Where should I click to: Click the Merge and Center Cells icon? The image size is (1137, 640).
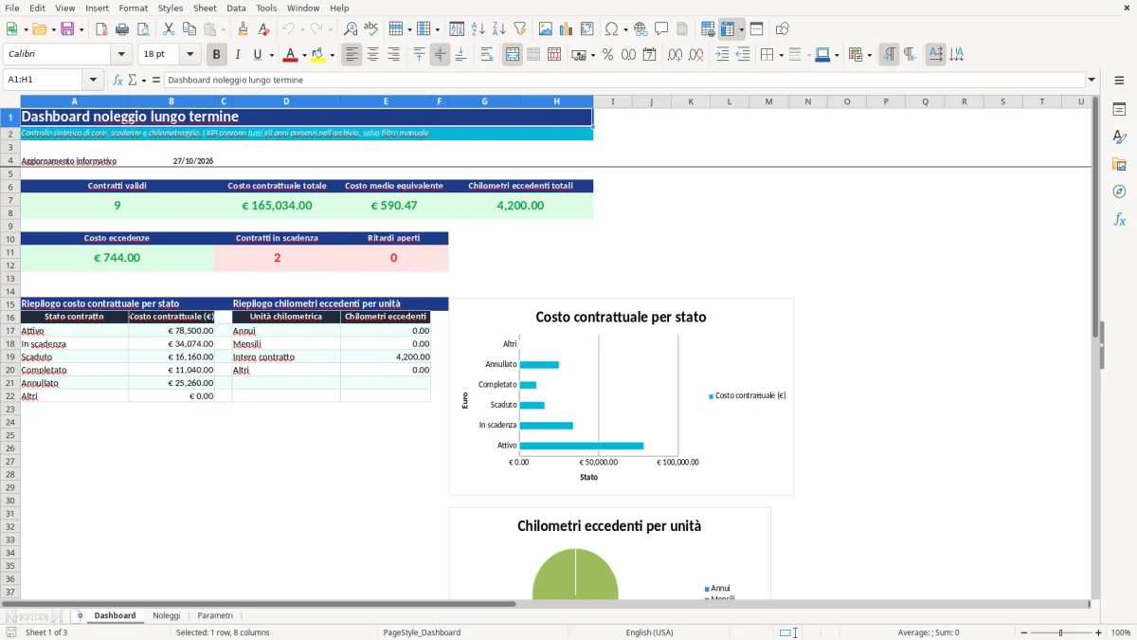pyautogui.click(x=513, y=55)
